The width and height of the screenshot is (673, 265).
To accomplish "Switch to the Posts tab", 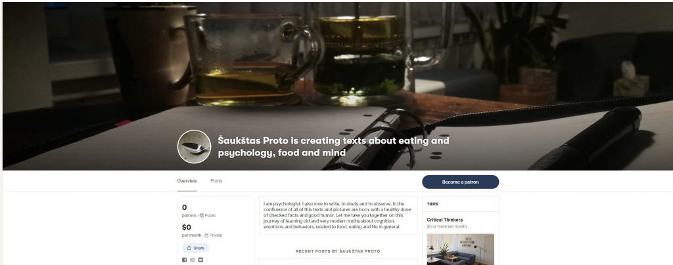I will click(216, 181).
